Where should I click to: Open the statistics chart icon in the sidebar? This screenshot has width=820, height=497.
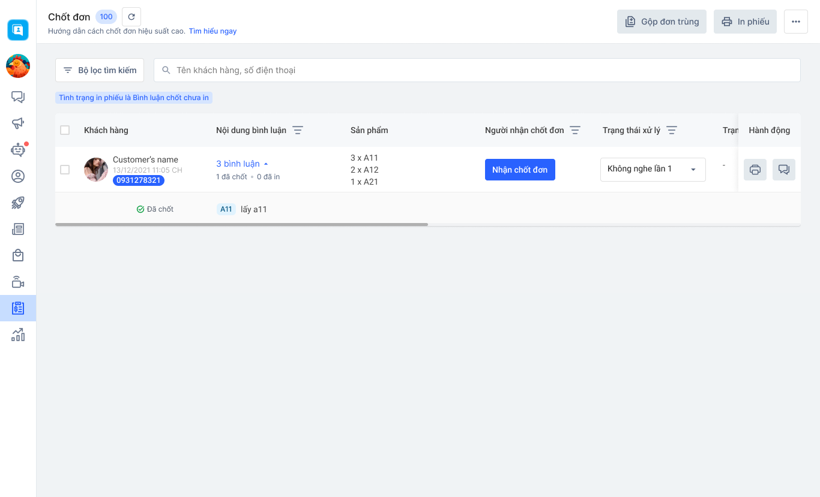18,335
